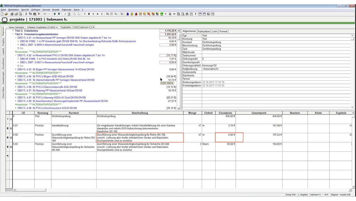Open the Projekt menu
356x201 pixels.
pos(56,10)
